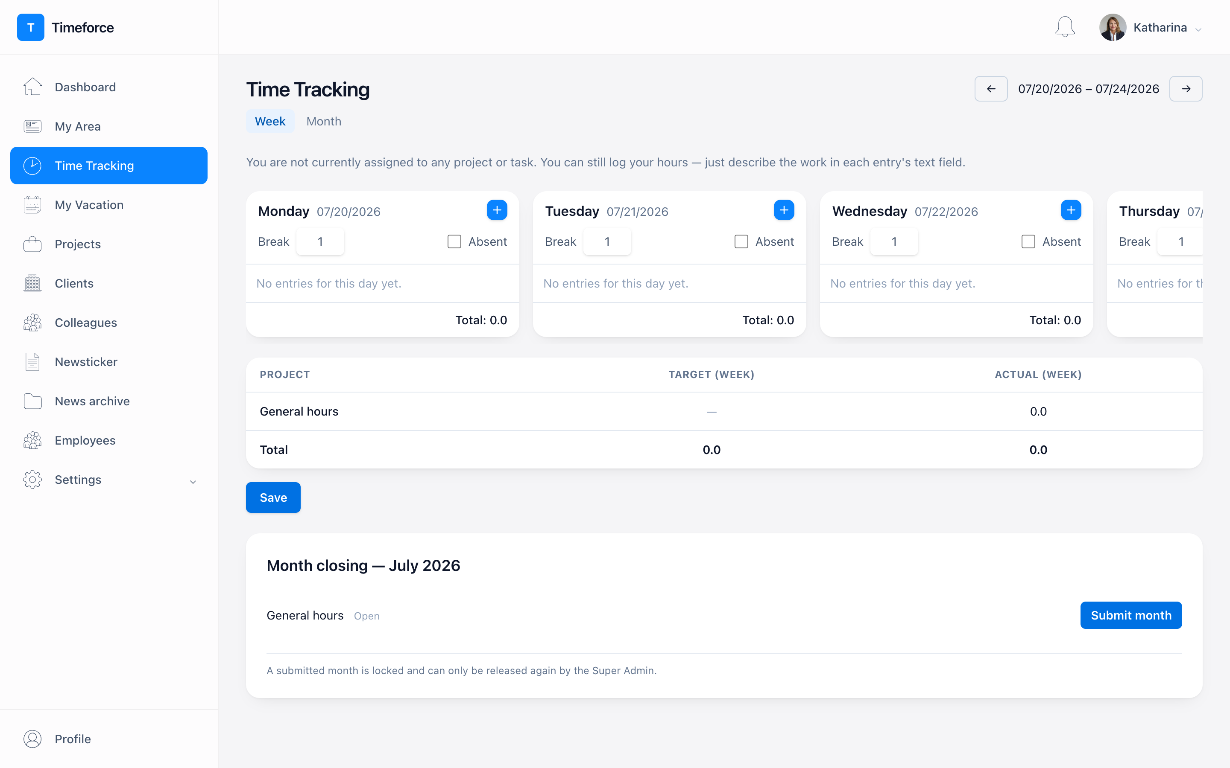Click General hours row in project table

tap(724, 411)
